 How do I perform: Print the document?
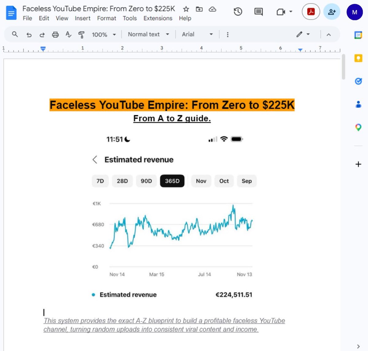click(55, 35)
